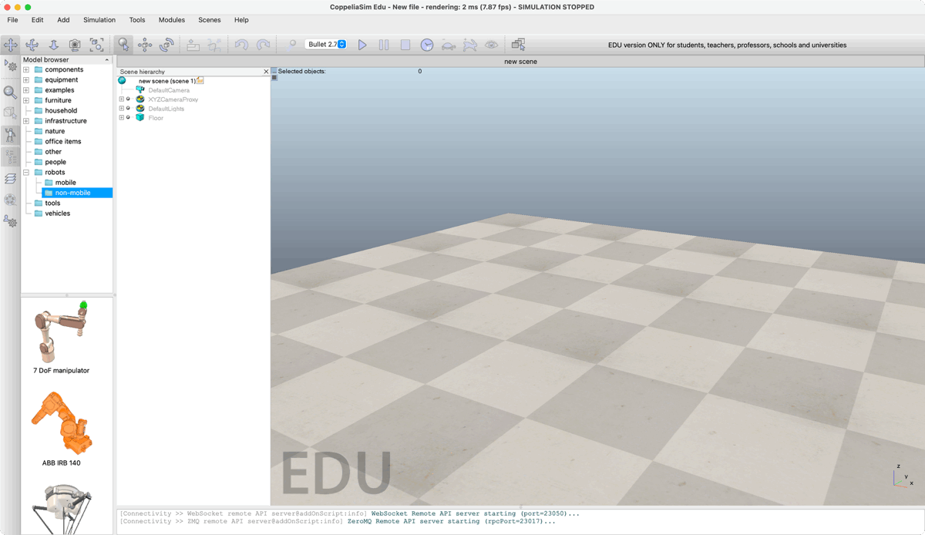
Task: Slow down simulation with turtle icon
Action: click(x=449, y=45)
